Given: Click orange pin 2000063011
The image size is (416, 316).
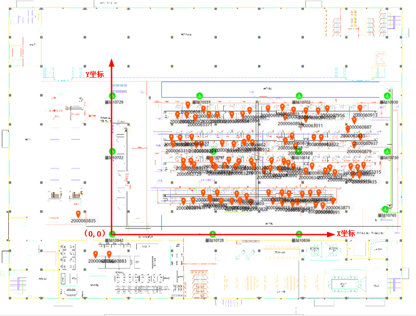Looking at the screenshot, I should (305, 119).
